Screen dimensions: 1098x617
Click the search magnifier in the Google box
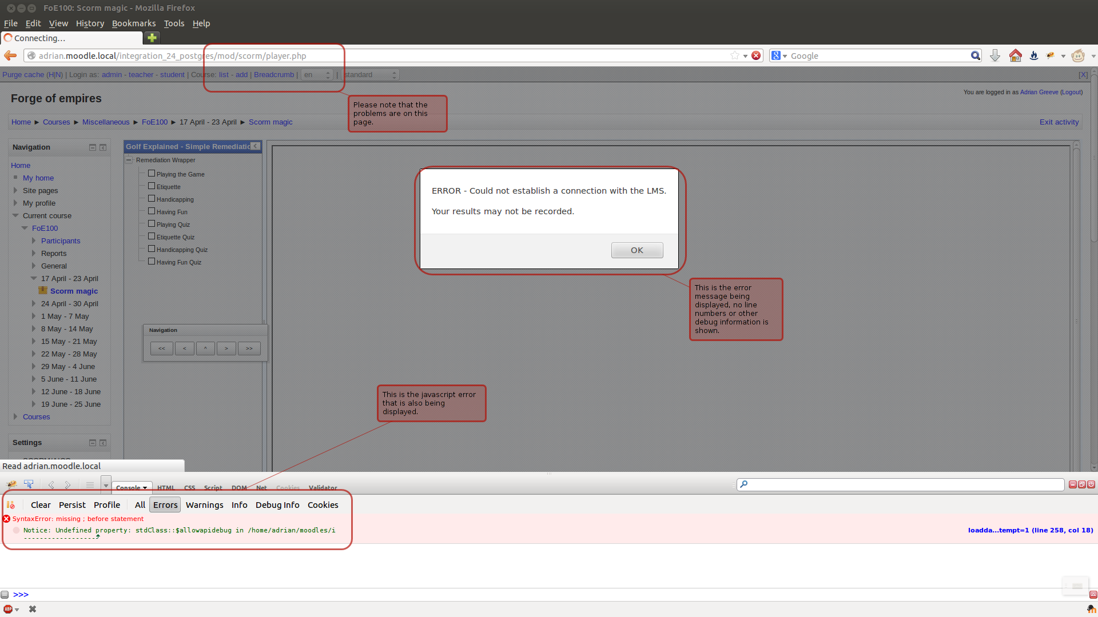coord(976,55)
